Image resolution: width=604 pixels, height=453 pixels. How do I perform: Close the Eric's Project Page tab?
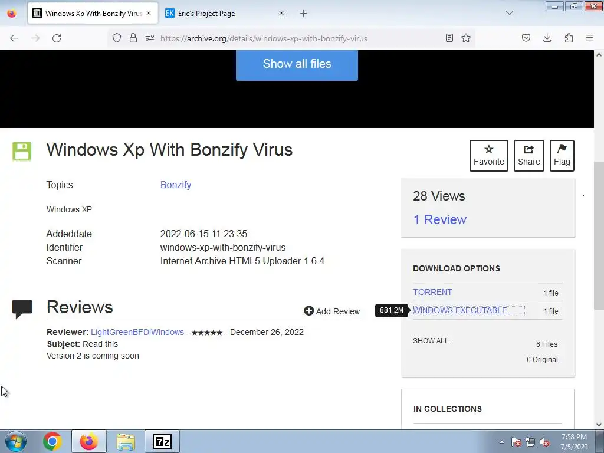pyautogui.click(x=281, y=13)
